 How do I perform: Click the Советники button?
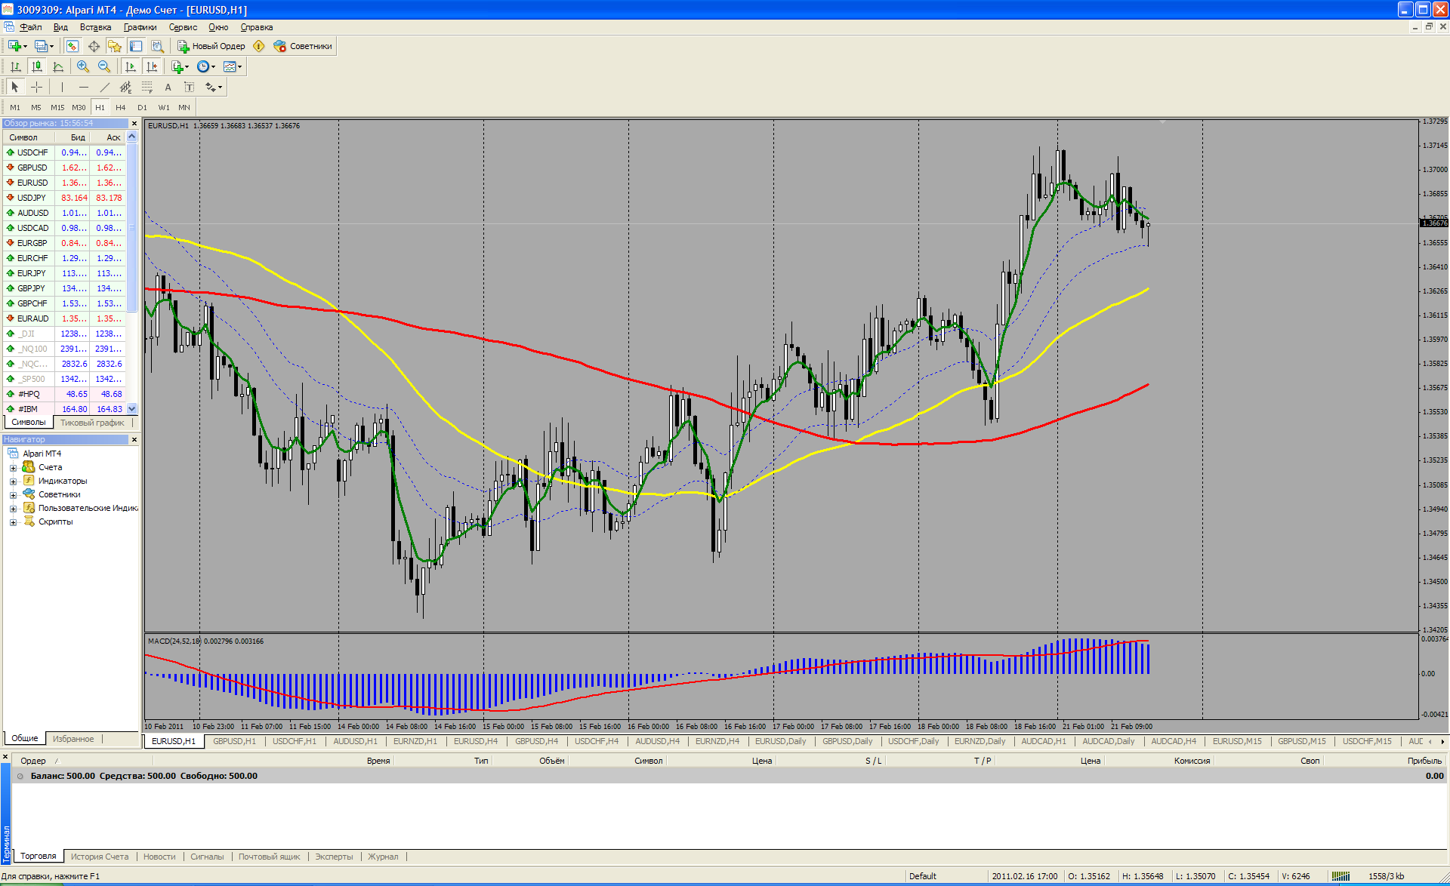point(303,46)
